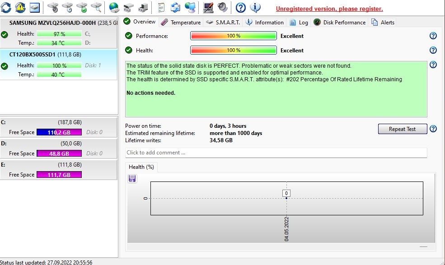445x265 pixels.
Task: Click the Performance 100 % gradient bar
Action: tap(234, 36)
